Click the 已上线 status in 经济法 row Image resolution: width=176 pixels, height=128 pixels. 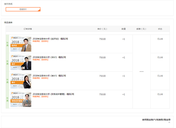(160, 39)
